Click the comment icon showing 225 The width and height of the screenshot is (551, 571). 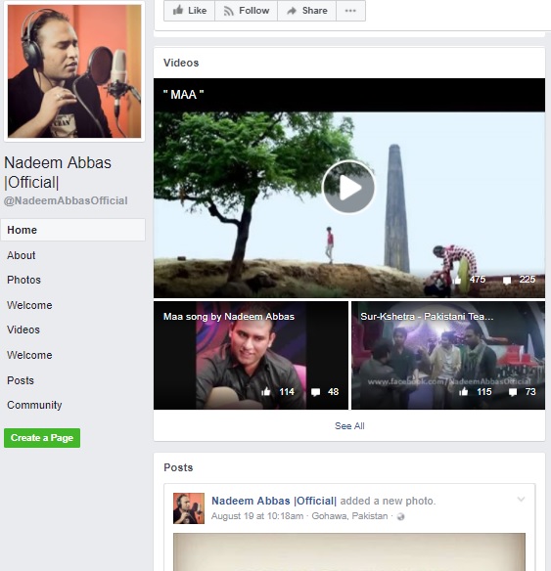507,280
